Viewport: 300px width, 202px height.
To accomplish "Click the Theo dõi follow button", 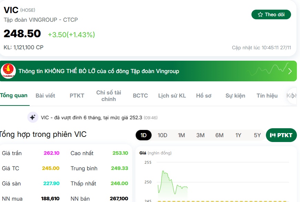I will pos(271,14).
